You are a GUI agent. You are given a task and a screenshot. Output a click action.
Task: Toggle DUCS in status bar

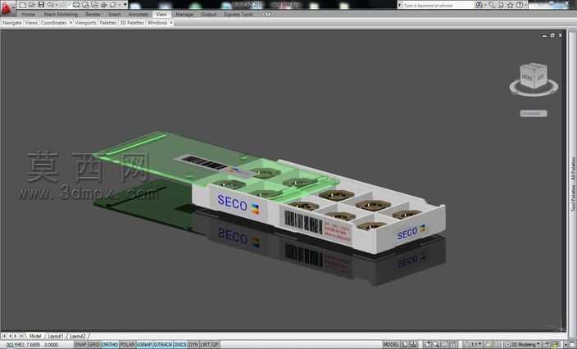point(180,345)
